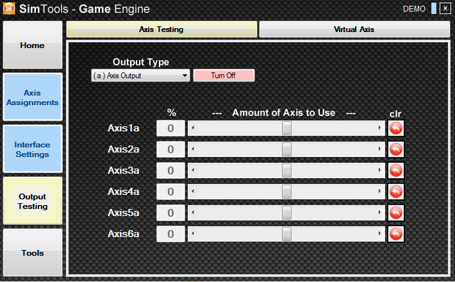Image resolution: width=455 pixels, height=282 pixels.
Task: Hit the red clr icon for Axis5a
Action: [396, 213]
